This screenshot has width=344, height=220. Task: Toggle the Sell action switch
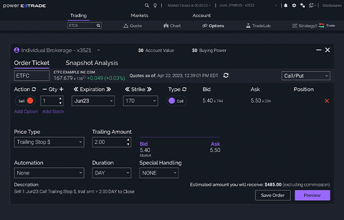(25, 101)
